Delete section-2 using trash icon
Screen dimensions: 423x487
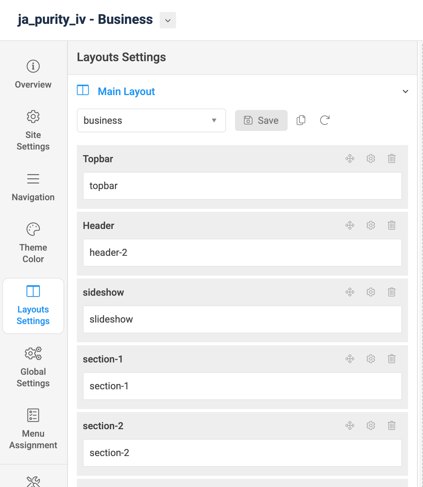(x=392, y=425)
